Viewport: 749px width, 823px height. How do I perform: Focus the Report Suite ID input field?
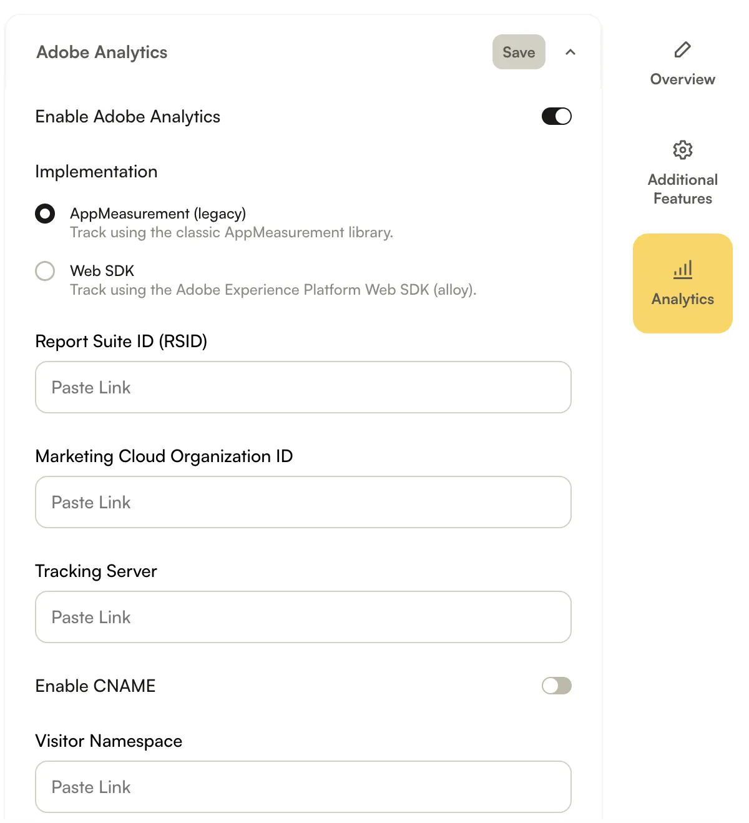tap(303, 387)
